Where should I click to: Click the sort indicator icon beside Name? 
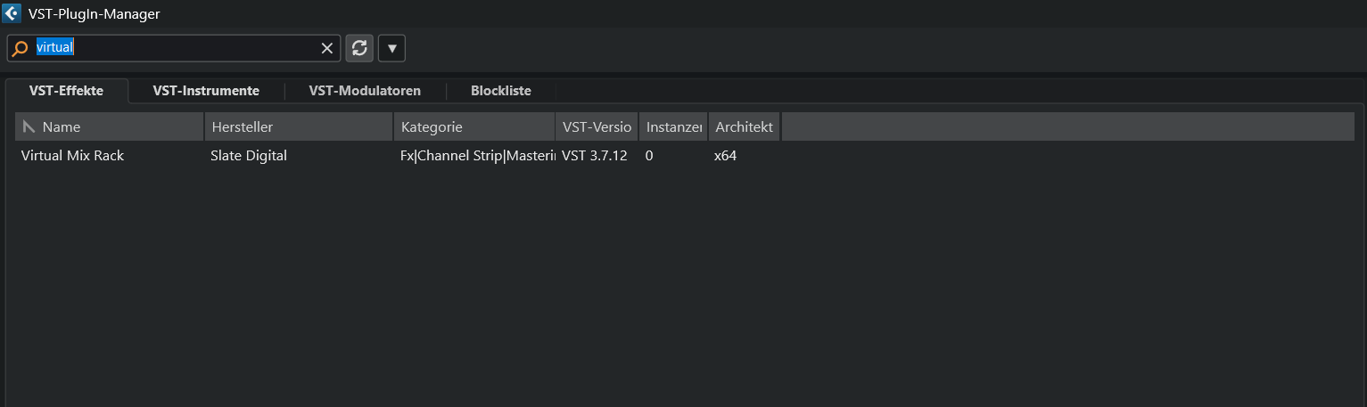pos(29,127)
